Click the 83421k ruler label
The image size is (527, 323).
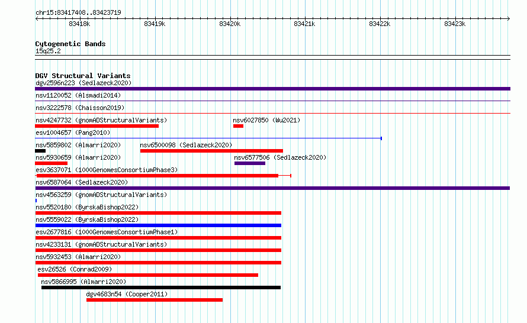[x=304, y=24]
